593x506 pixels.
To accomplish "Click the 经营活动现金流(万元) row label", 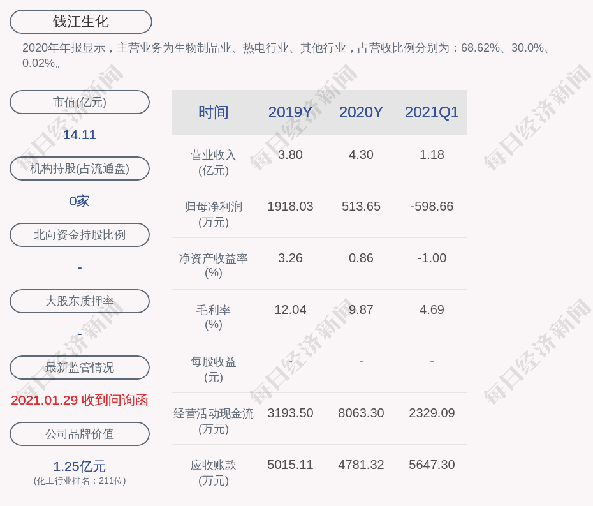I will [214, 421].
